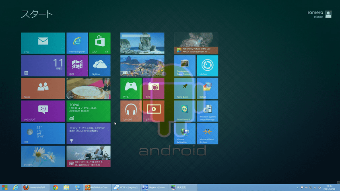Switch to Firefox ImmersiveTaill... taskbar window
The image size is (340, 191).
point(35,187)
